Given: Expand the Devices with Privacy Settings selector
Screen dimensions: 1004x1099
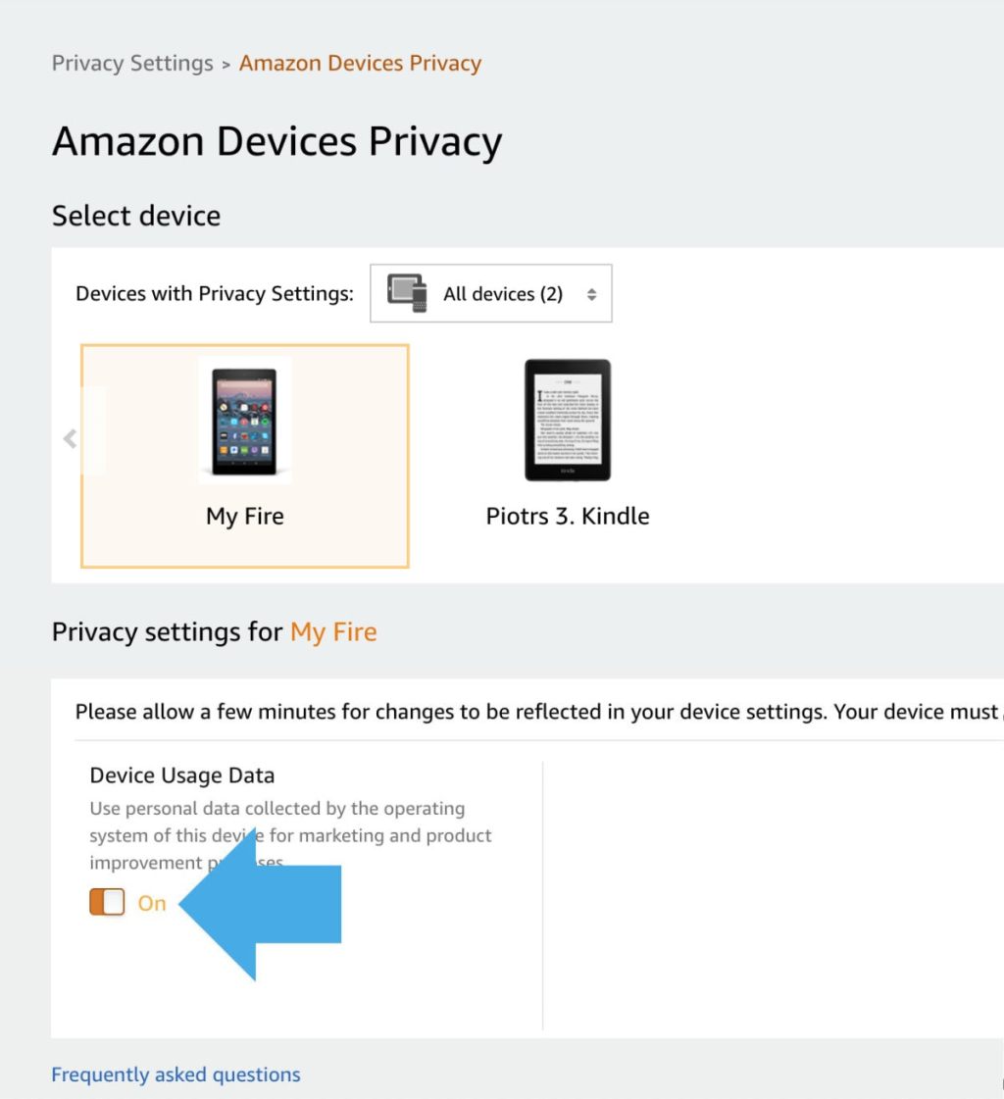Looking at the screenshot, I should click(x=490, y=292).
